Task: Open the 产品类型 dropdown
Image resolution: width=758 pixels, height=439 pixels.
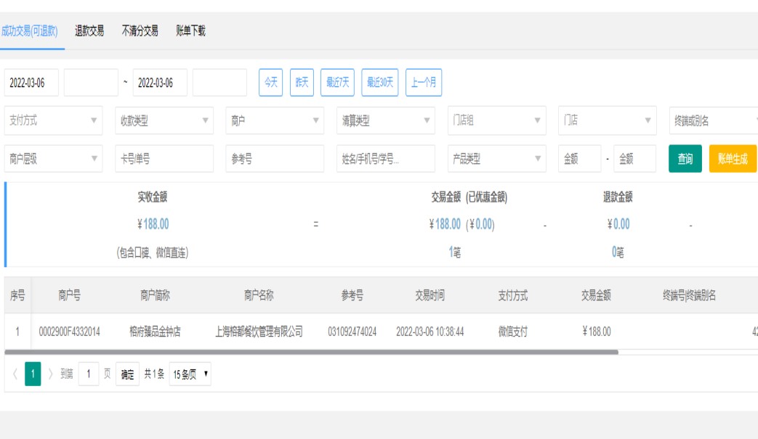Action: pyautogui.click(x=496, y=159)
